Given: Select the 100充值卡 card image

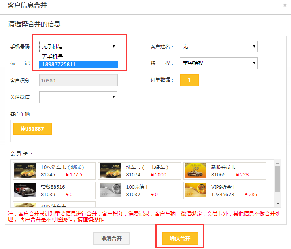Looking at the screenshot, I should [110, 190].
